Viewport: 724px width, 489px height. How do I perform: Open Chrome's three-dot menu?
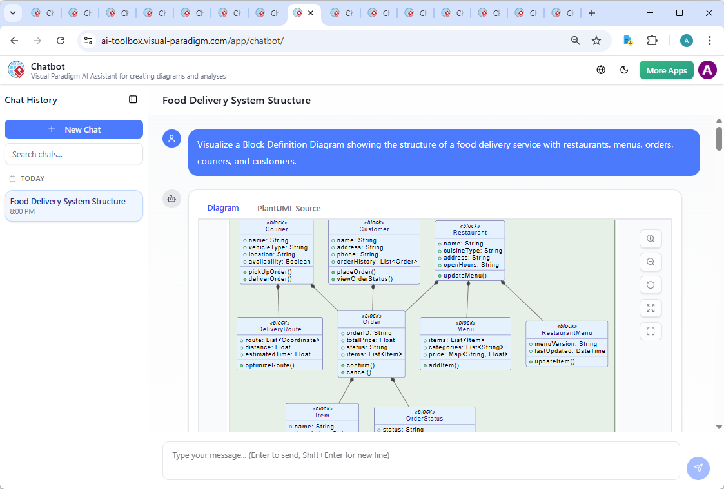click(x=710, y=40)
